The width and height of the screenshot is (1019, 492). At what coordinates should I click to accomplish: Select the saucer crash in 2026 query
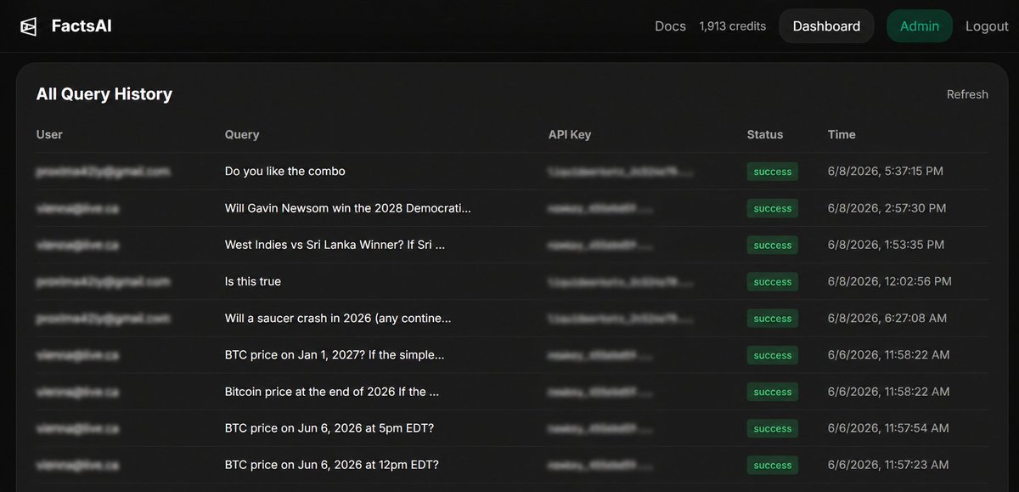[338, 319]
